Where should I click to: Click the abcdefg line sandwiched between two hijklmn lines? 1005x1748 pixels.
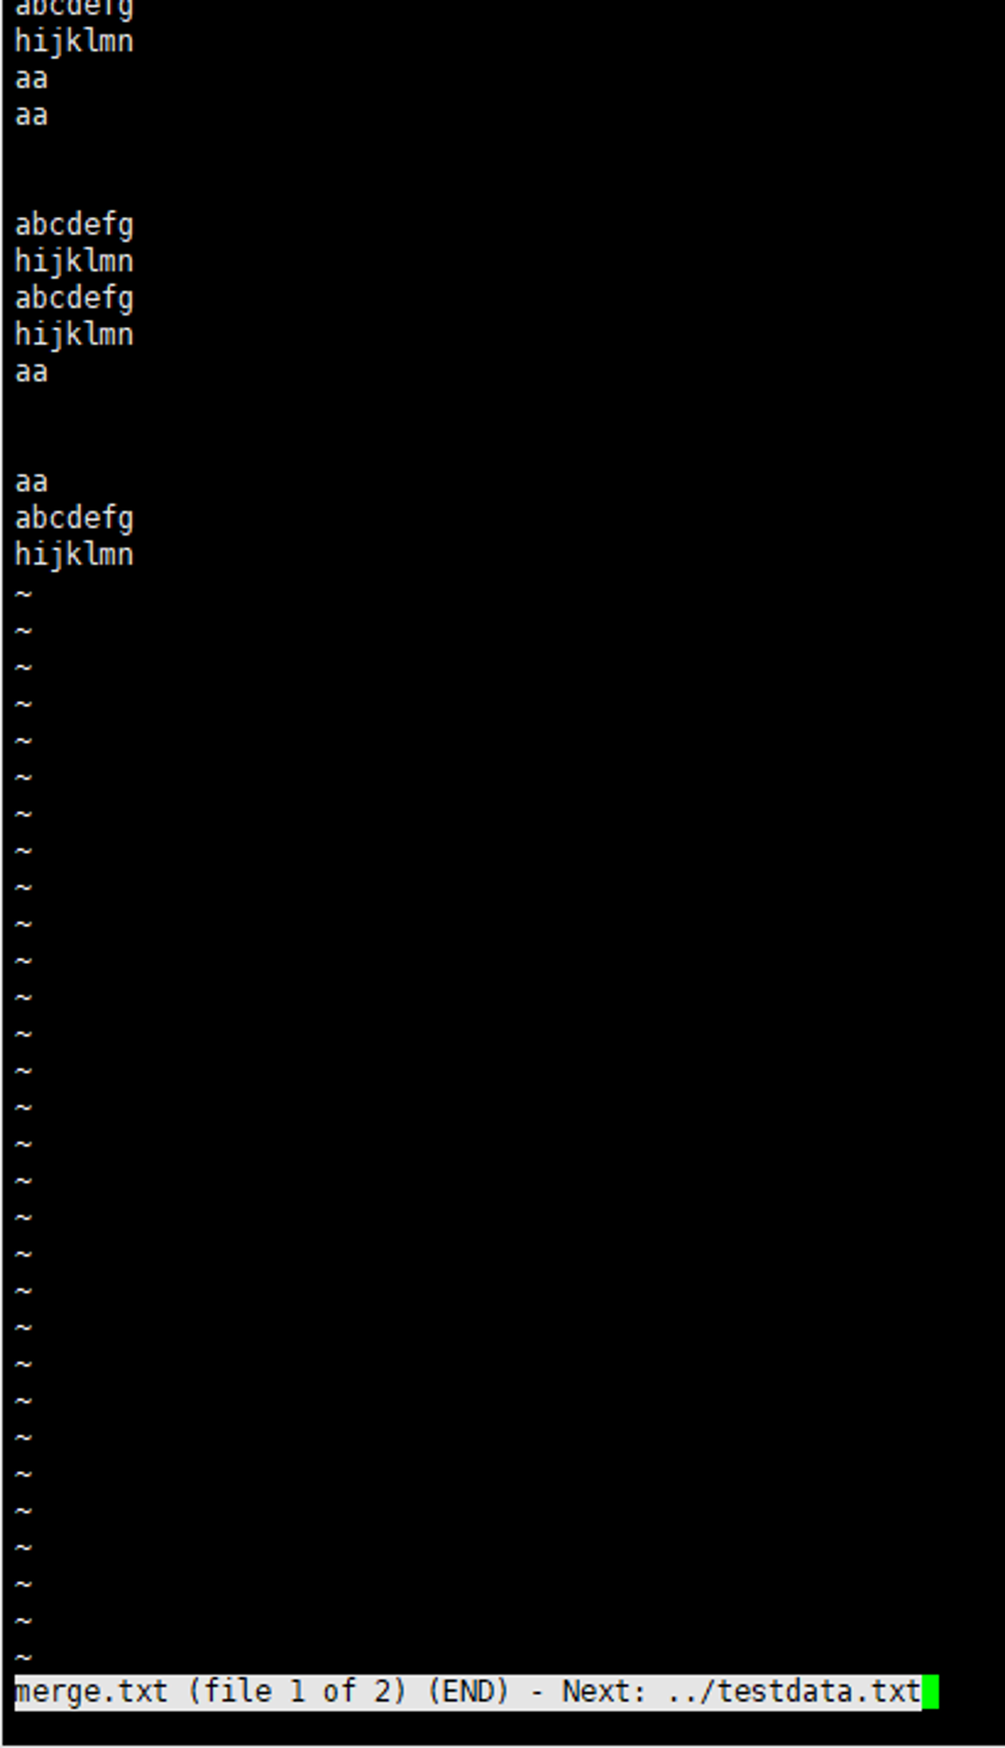pyautogui.click(x=74, y=299)
